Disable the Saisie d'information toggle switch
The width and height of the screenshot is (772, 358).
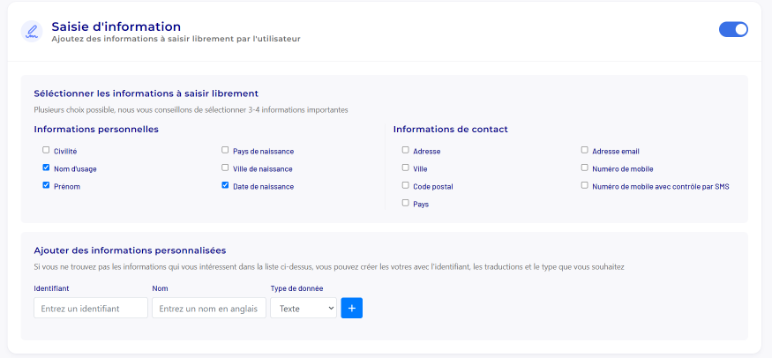coord(733,29)
